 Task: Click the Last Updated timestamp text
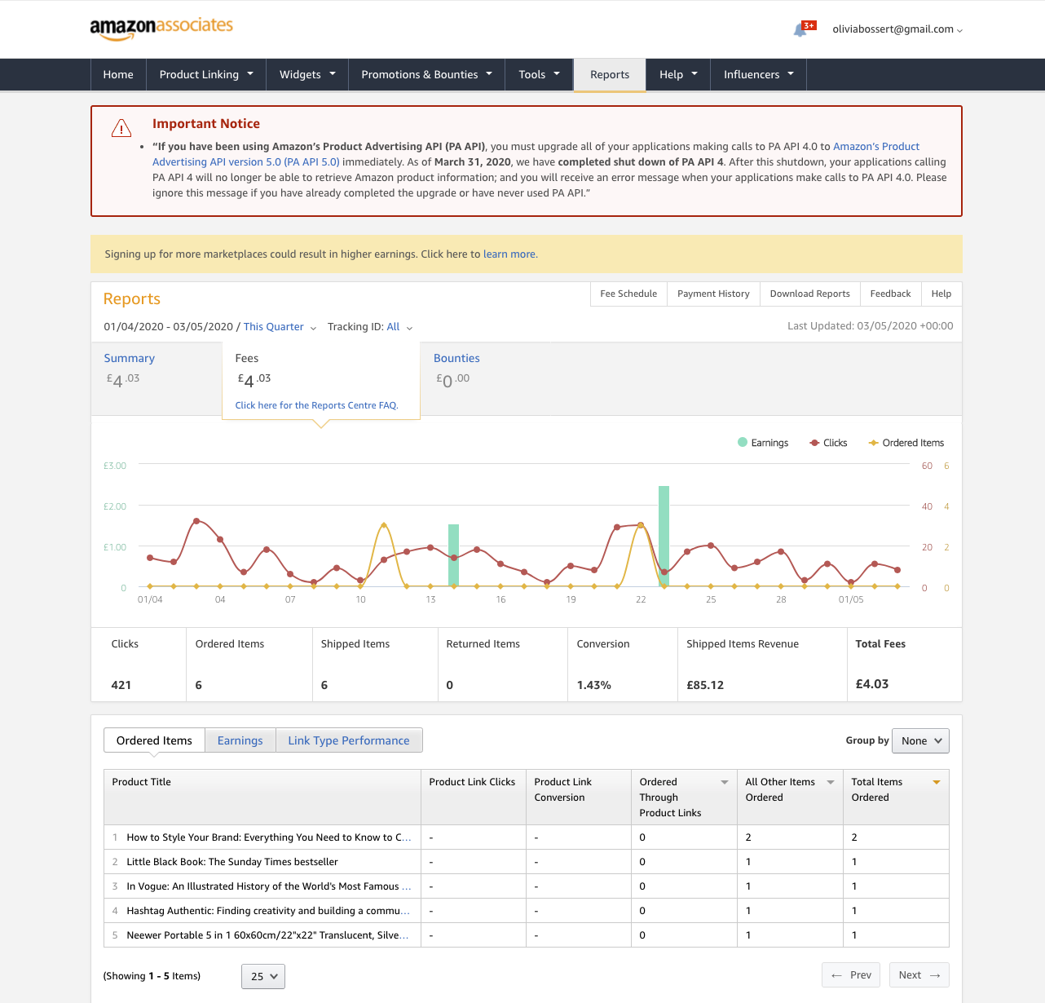(870, 325)
